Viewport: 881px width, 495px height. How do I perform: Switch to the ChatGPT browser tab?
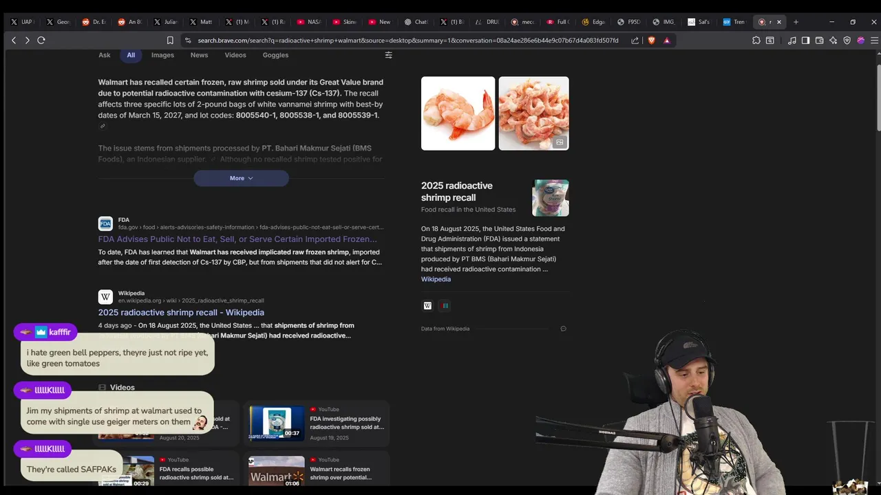tap(416, 22)
